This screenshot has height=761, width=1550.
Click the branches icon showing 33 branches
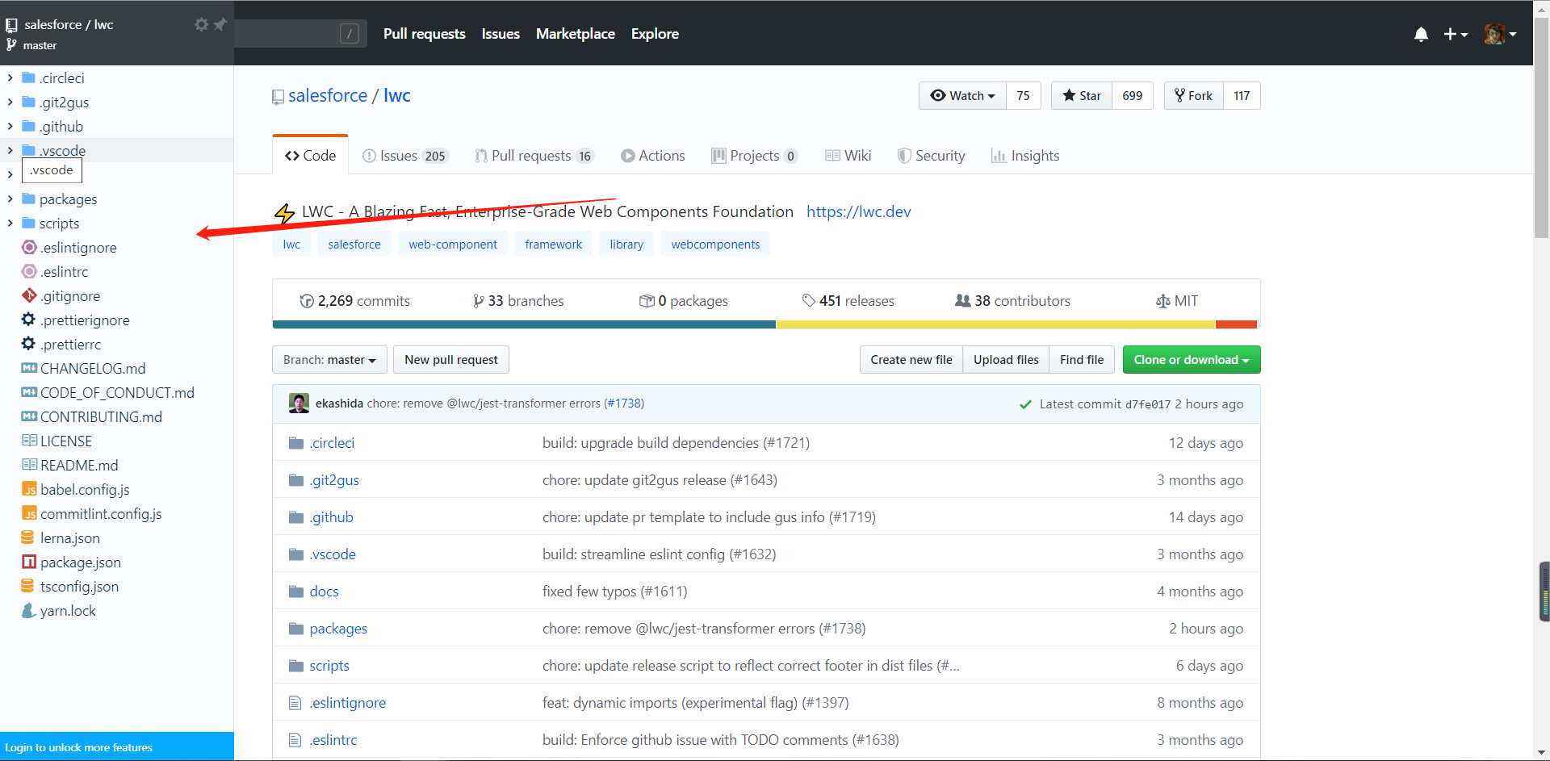[478, 300]
